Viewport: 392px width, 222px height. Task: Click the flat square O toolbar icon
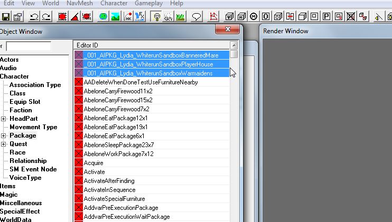click(x=266, y=17)
